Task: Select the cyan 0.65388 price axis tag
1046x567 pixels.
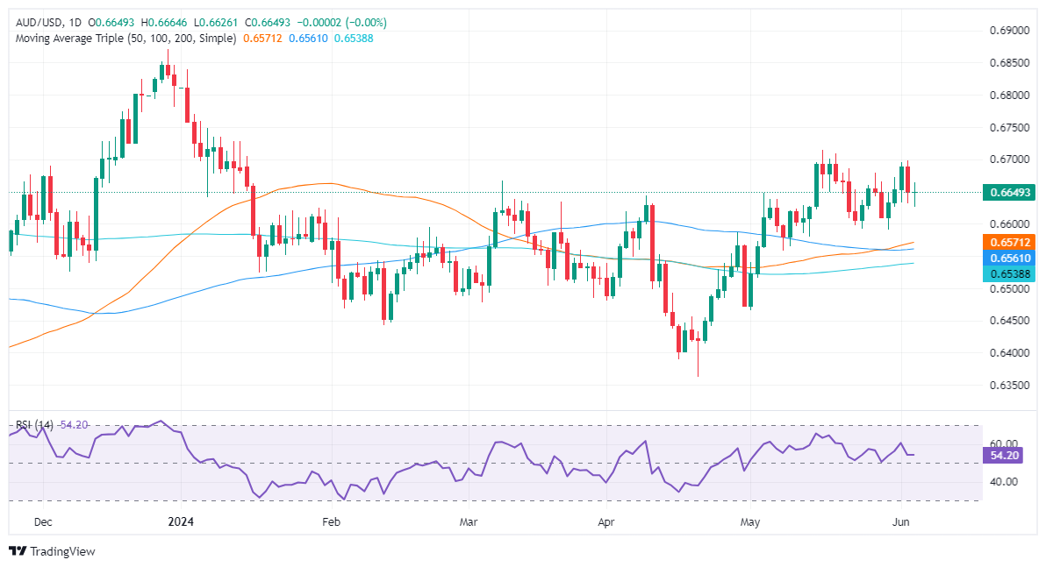Action: pos(1011,274)
